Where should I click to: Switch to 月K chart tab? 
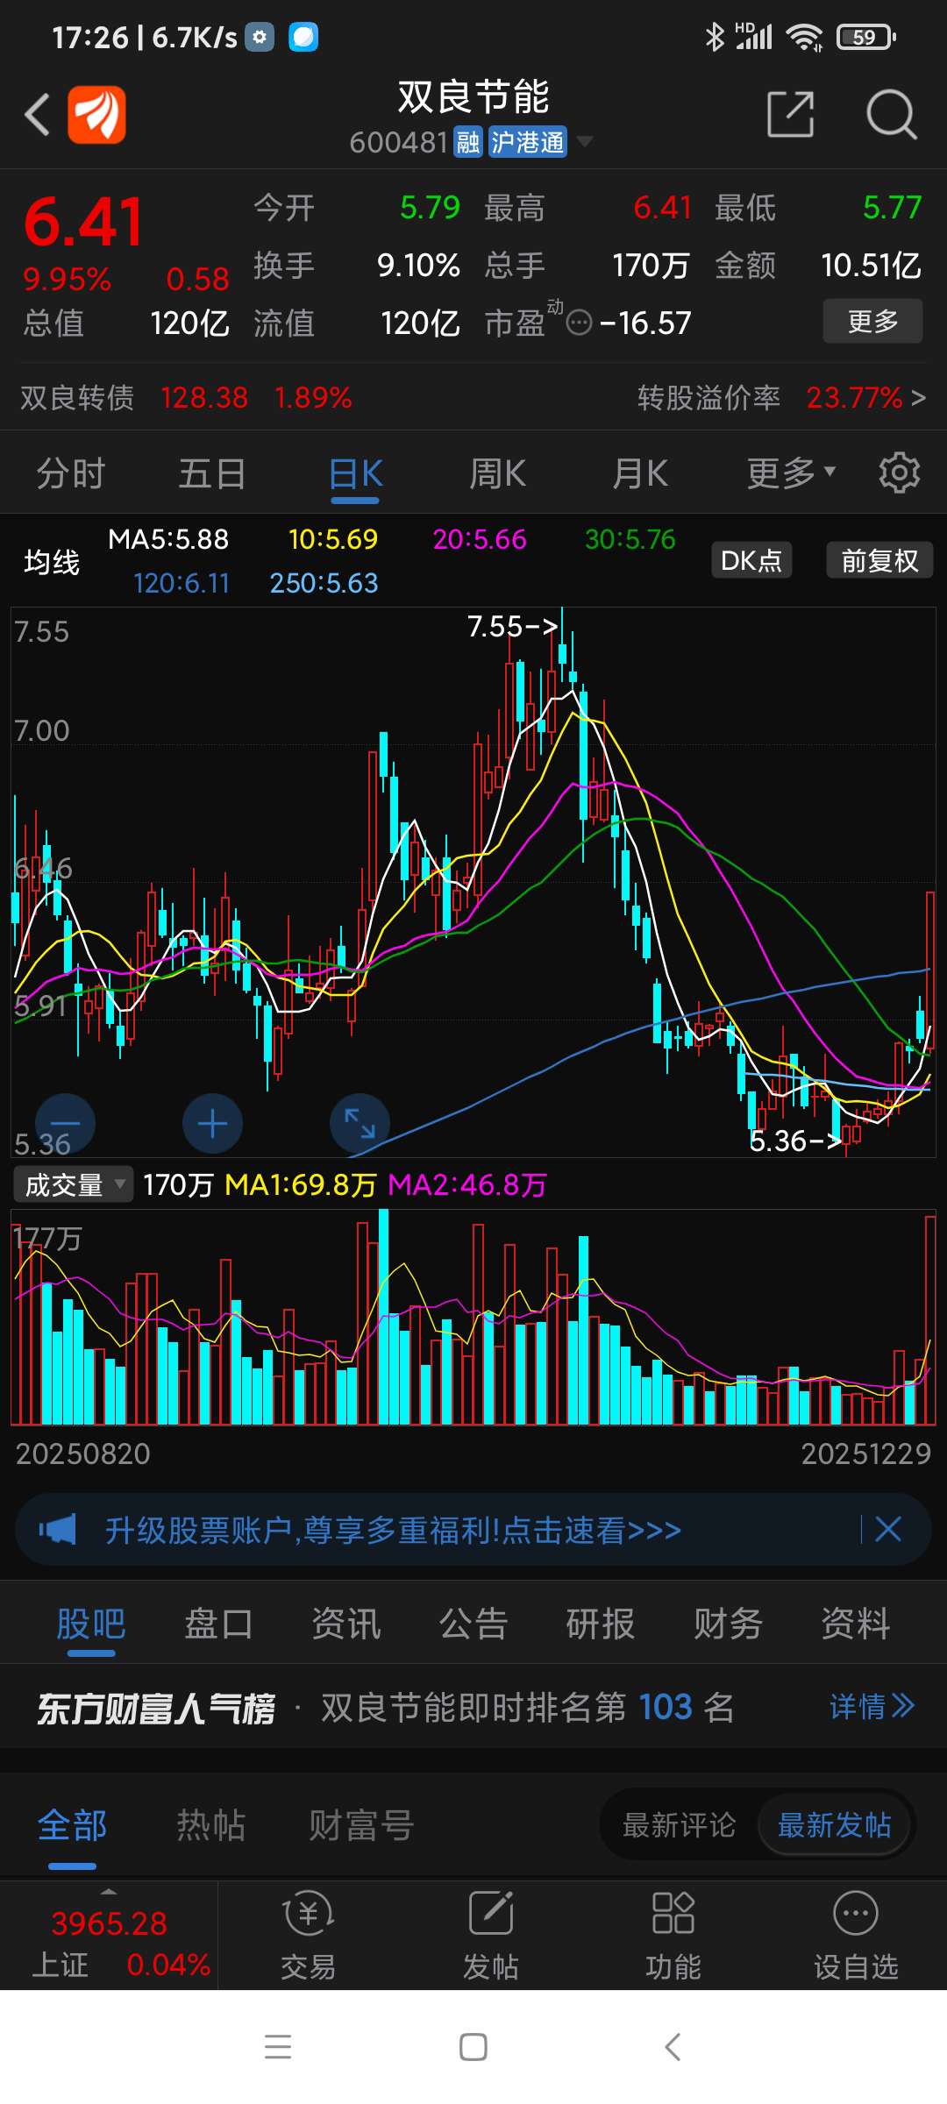coord(640,473)
